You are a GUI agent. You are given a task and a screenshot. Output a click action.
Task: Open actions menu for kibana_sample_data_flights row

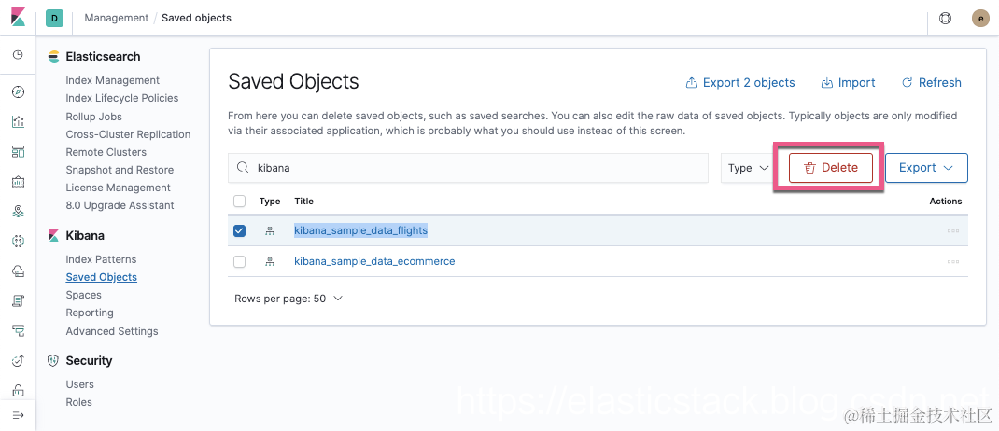tap(953, 230)
